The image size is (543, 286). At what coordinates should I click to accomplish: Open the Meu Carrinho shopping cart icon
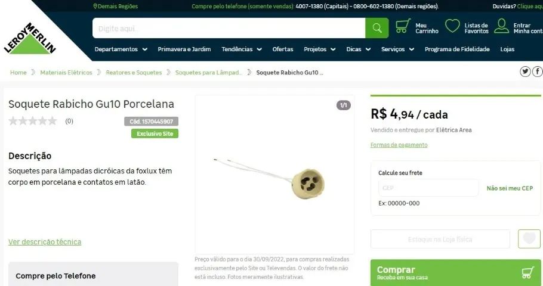403,26
